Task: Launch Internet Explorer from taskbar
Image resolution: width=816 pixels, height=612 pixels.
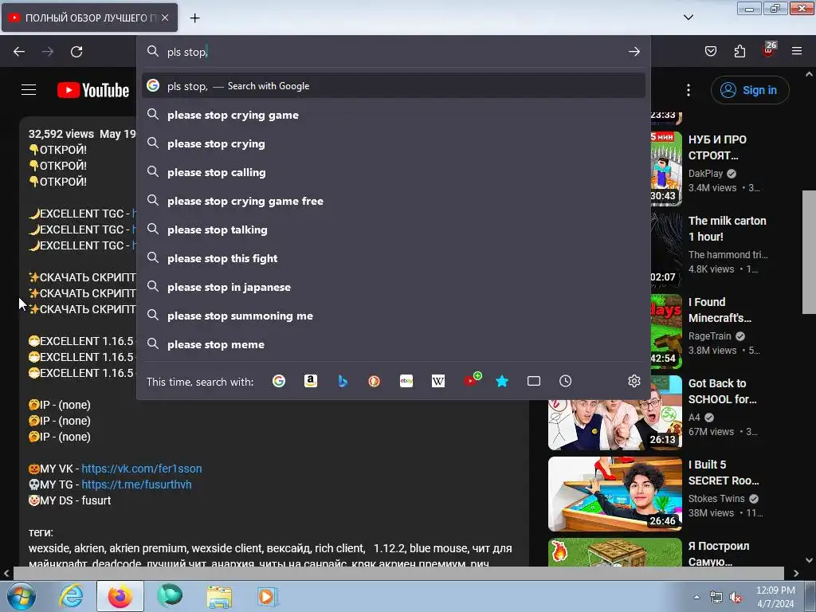Action: pyautogui.click(x=71, y=596)
